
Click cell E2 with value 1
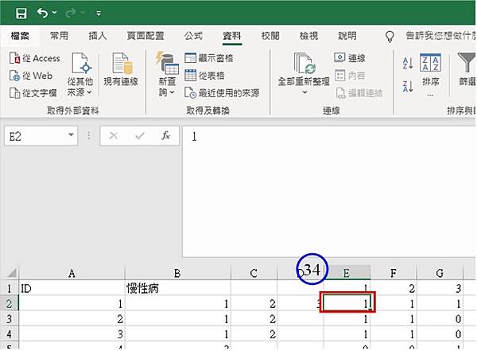pyautogui.click(x=347, y=303)
